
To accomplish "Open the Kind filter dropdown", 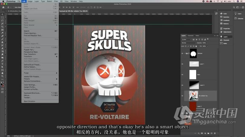I will tap(186, 39).
